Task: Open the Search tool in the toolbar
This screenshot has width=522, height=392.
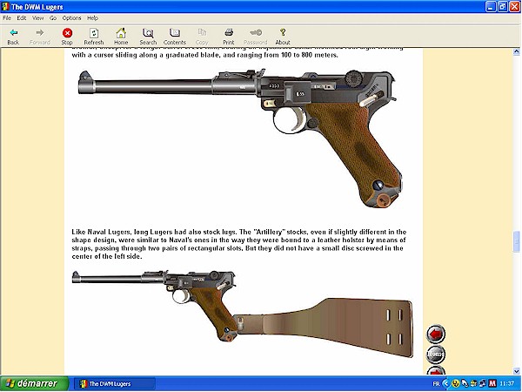Action: pyautogui.click(x=148, y=36)
